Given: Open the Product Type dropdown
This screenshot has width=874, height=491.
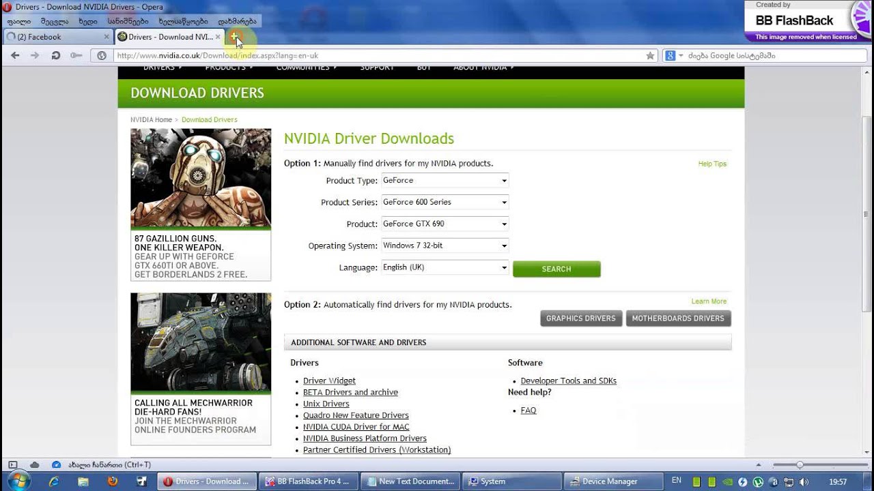Looking at the screenshot, I should tap(445, 181).
